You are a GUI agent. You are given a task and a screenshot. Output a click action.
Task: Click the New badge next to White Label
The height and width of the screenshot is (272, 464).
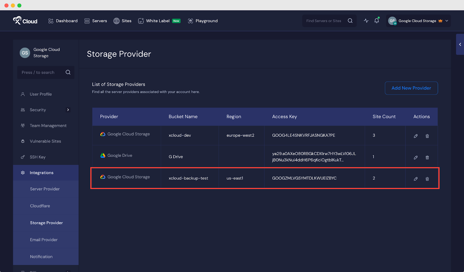tap(176, 21)
